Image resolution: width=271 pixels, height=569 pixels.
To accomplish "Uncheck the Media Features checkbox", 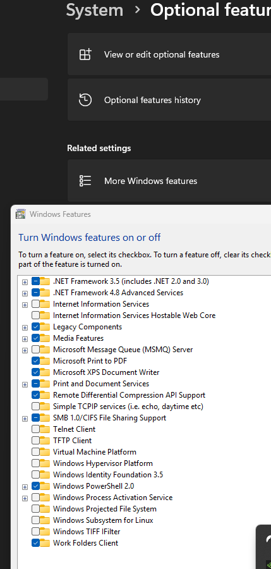I will point(35,338).
